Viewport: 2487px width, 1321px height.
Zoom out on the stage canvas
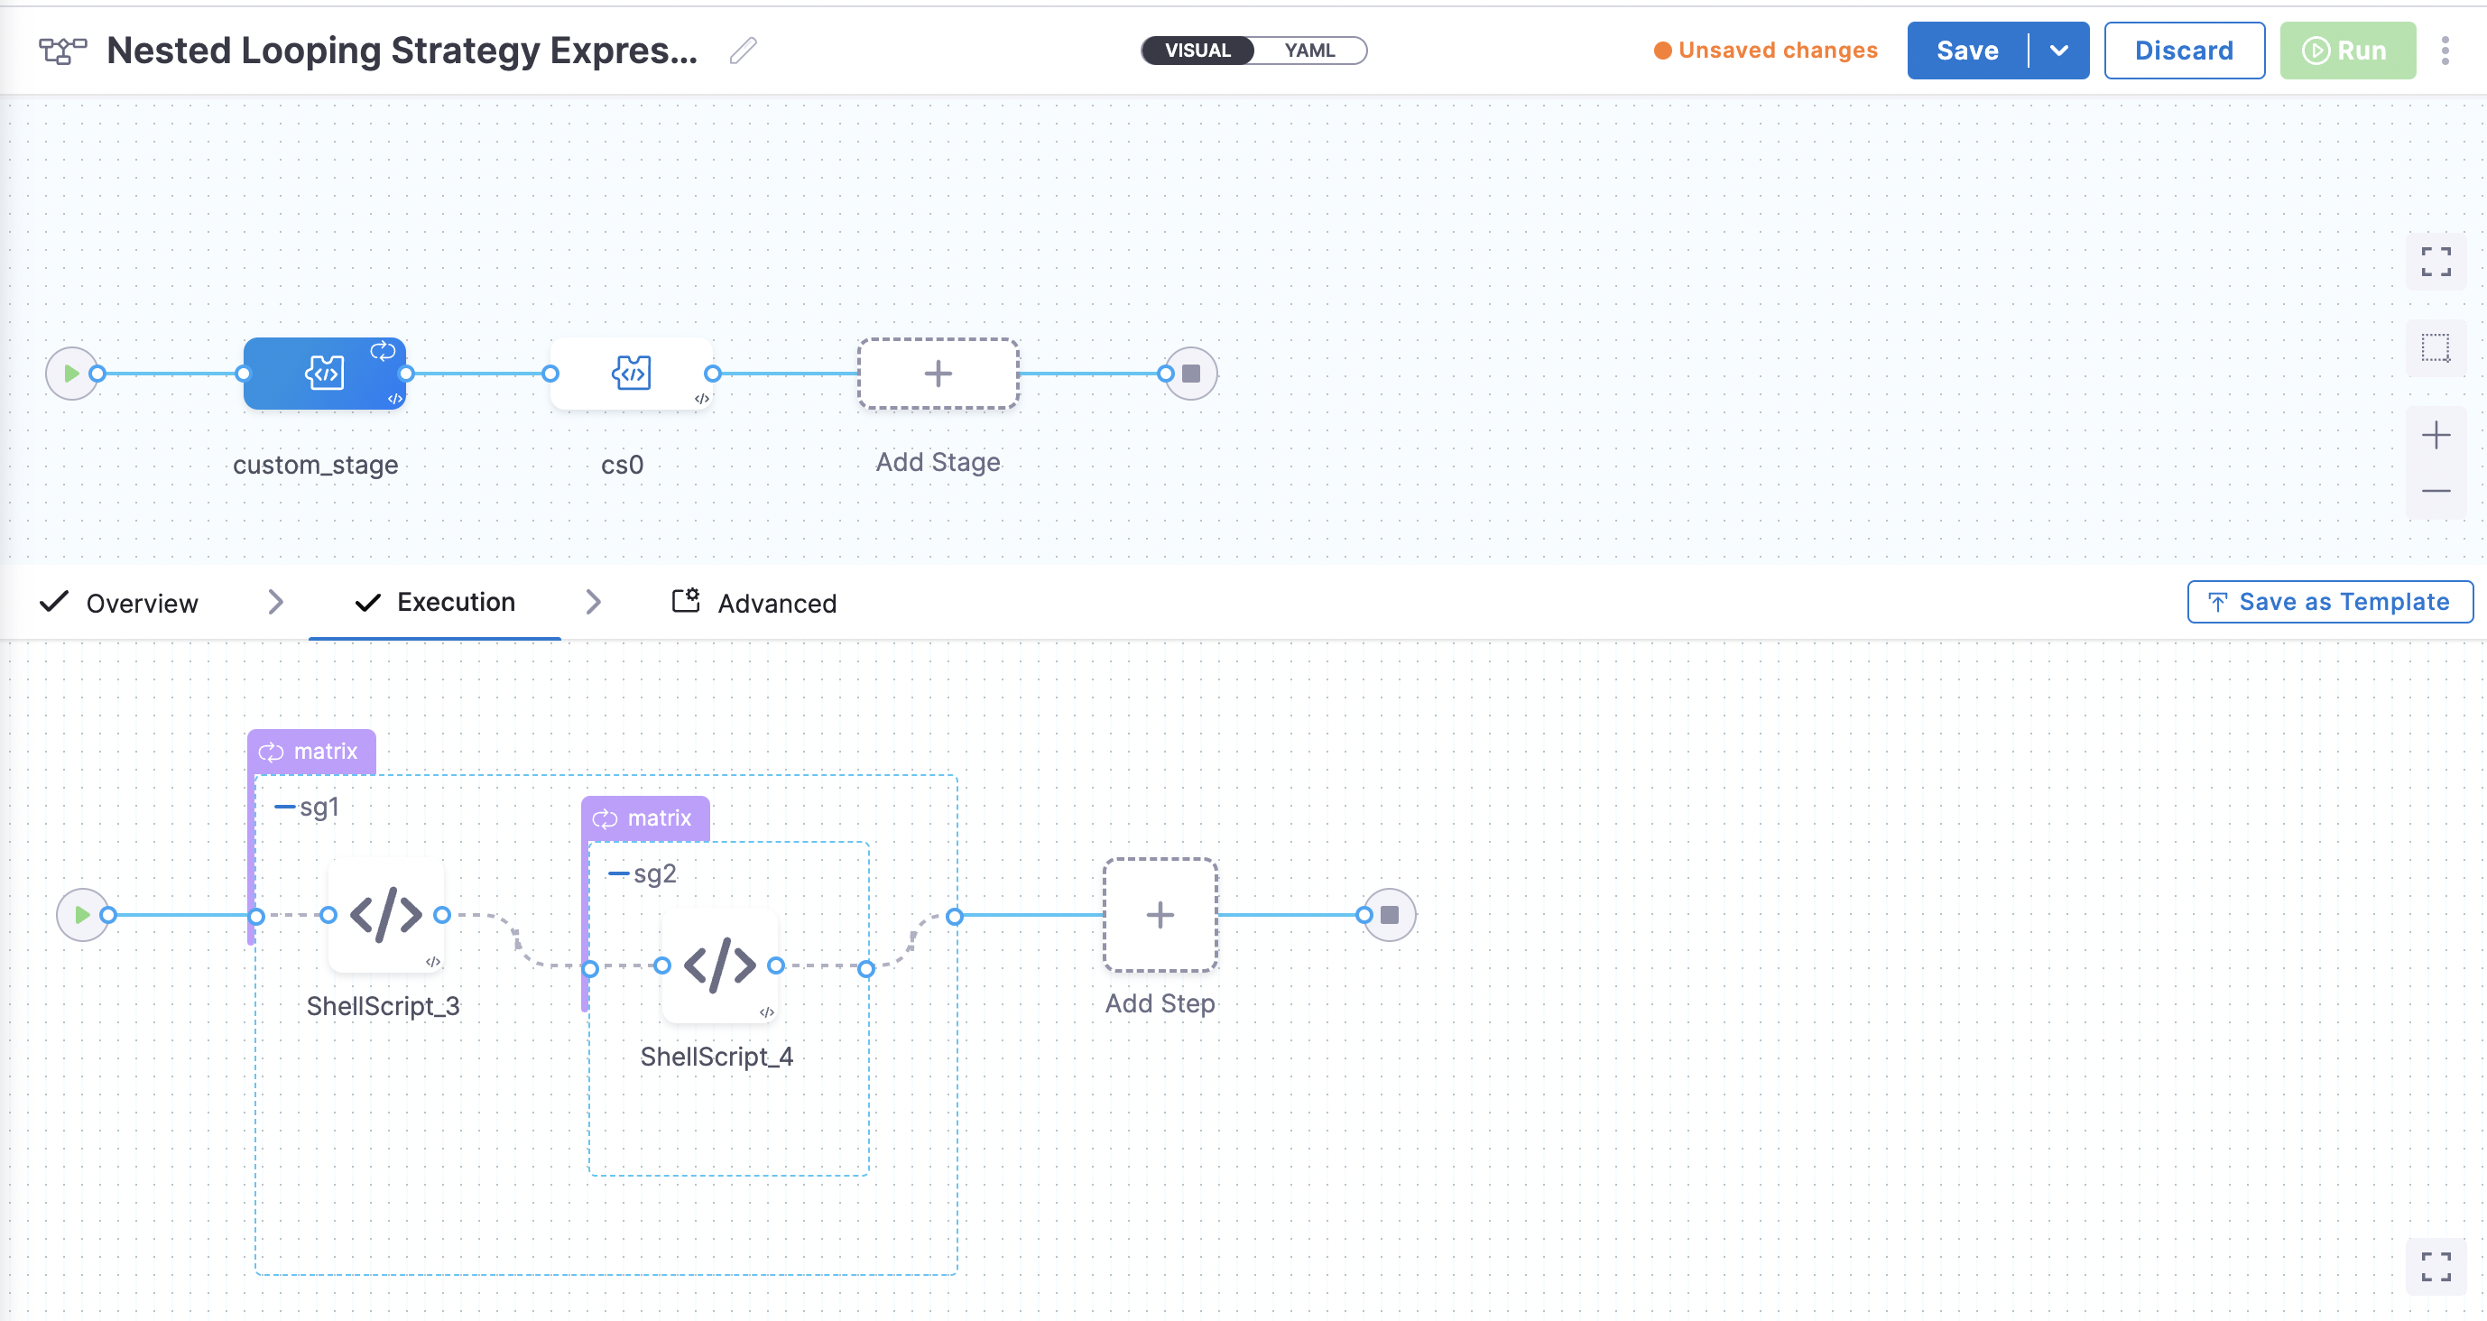[x=2435, y=492]
